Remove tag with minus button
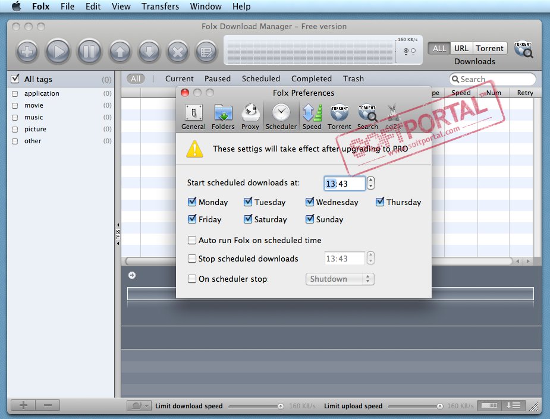 [x=48, y=405]
